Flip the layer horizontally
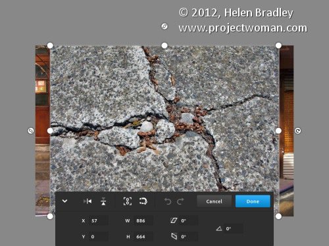The height and width of the screenshot is (246, 329). click(x=88, y=201)
